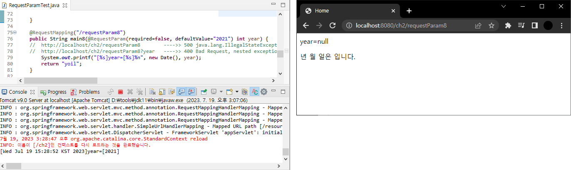Switch to the Progress tab
571x170 pixels.
click(53, 92)
